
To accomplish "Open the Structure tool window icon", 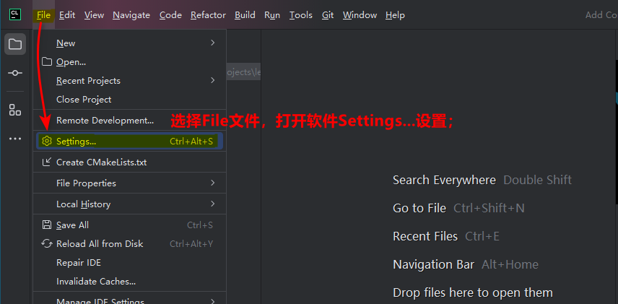I will point(15,110).
